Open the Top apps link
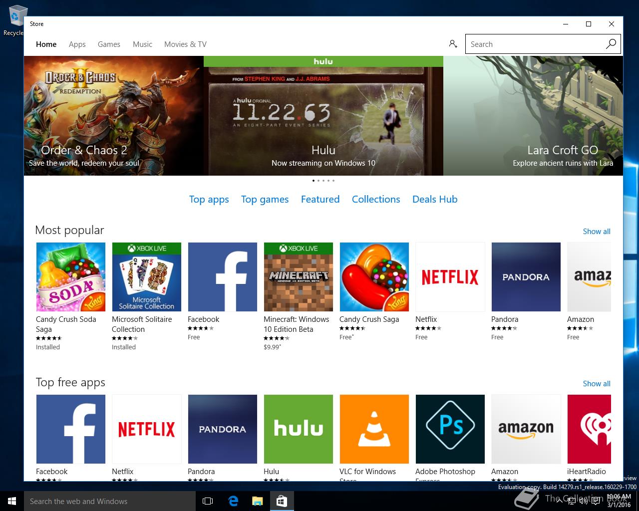 tap(209, 200)
